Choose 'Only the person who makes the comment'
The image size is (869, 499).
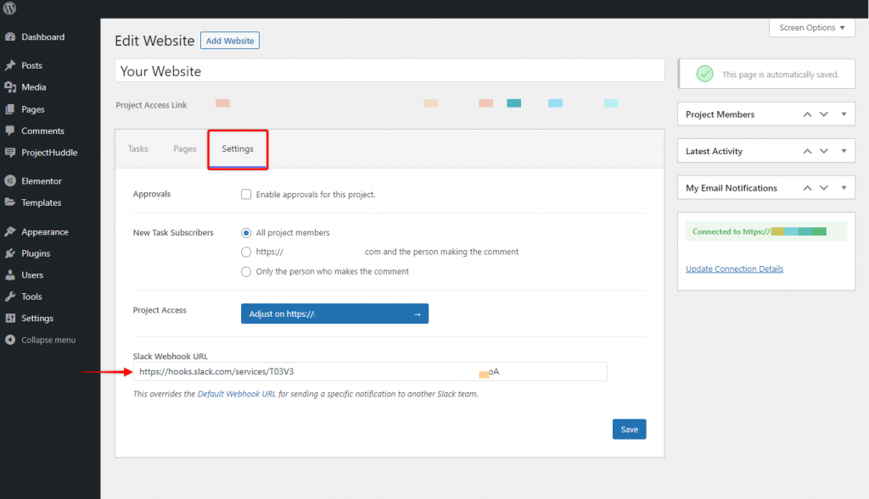(x=245, y=271)
